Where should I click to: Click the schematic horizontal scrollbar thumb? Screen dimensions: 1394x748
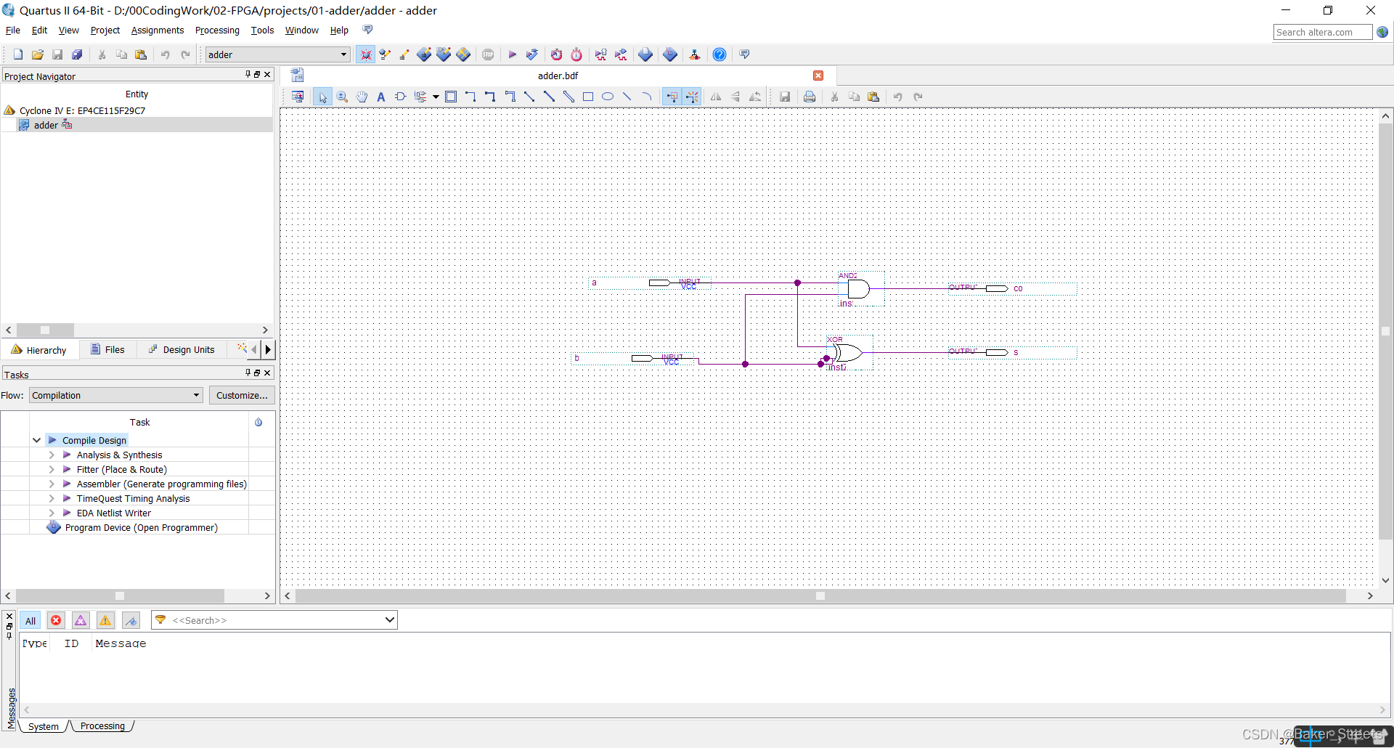pos(820,595)
